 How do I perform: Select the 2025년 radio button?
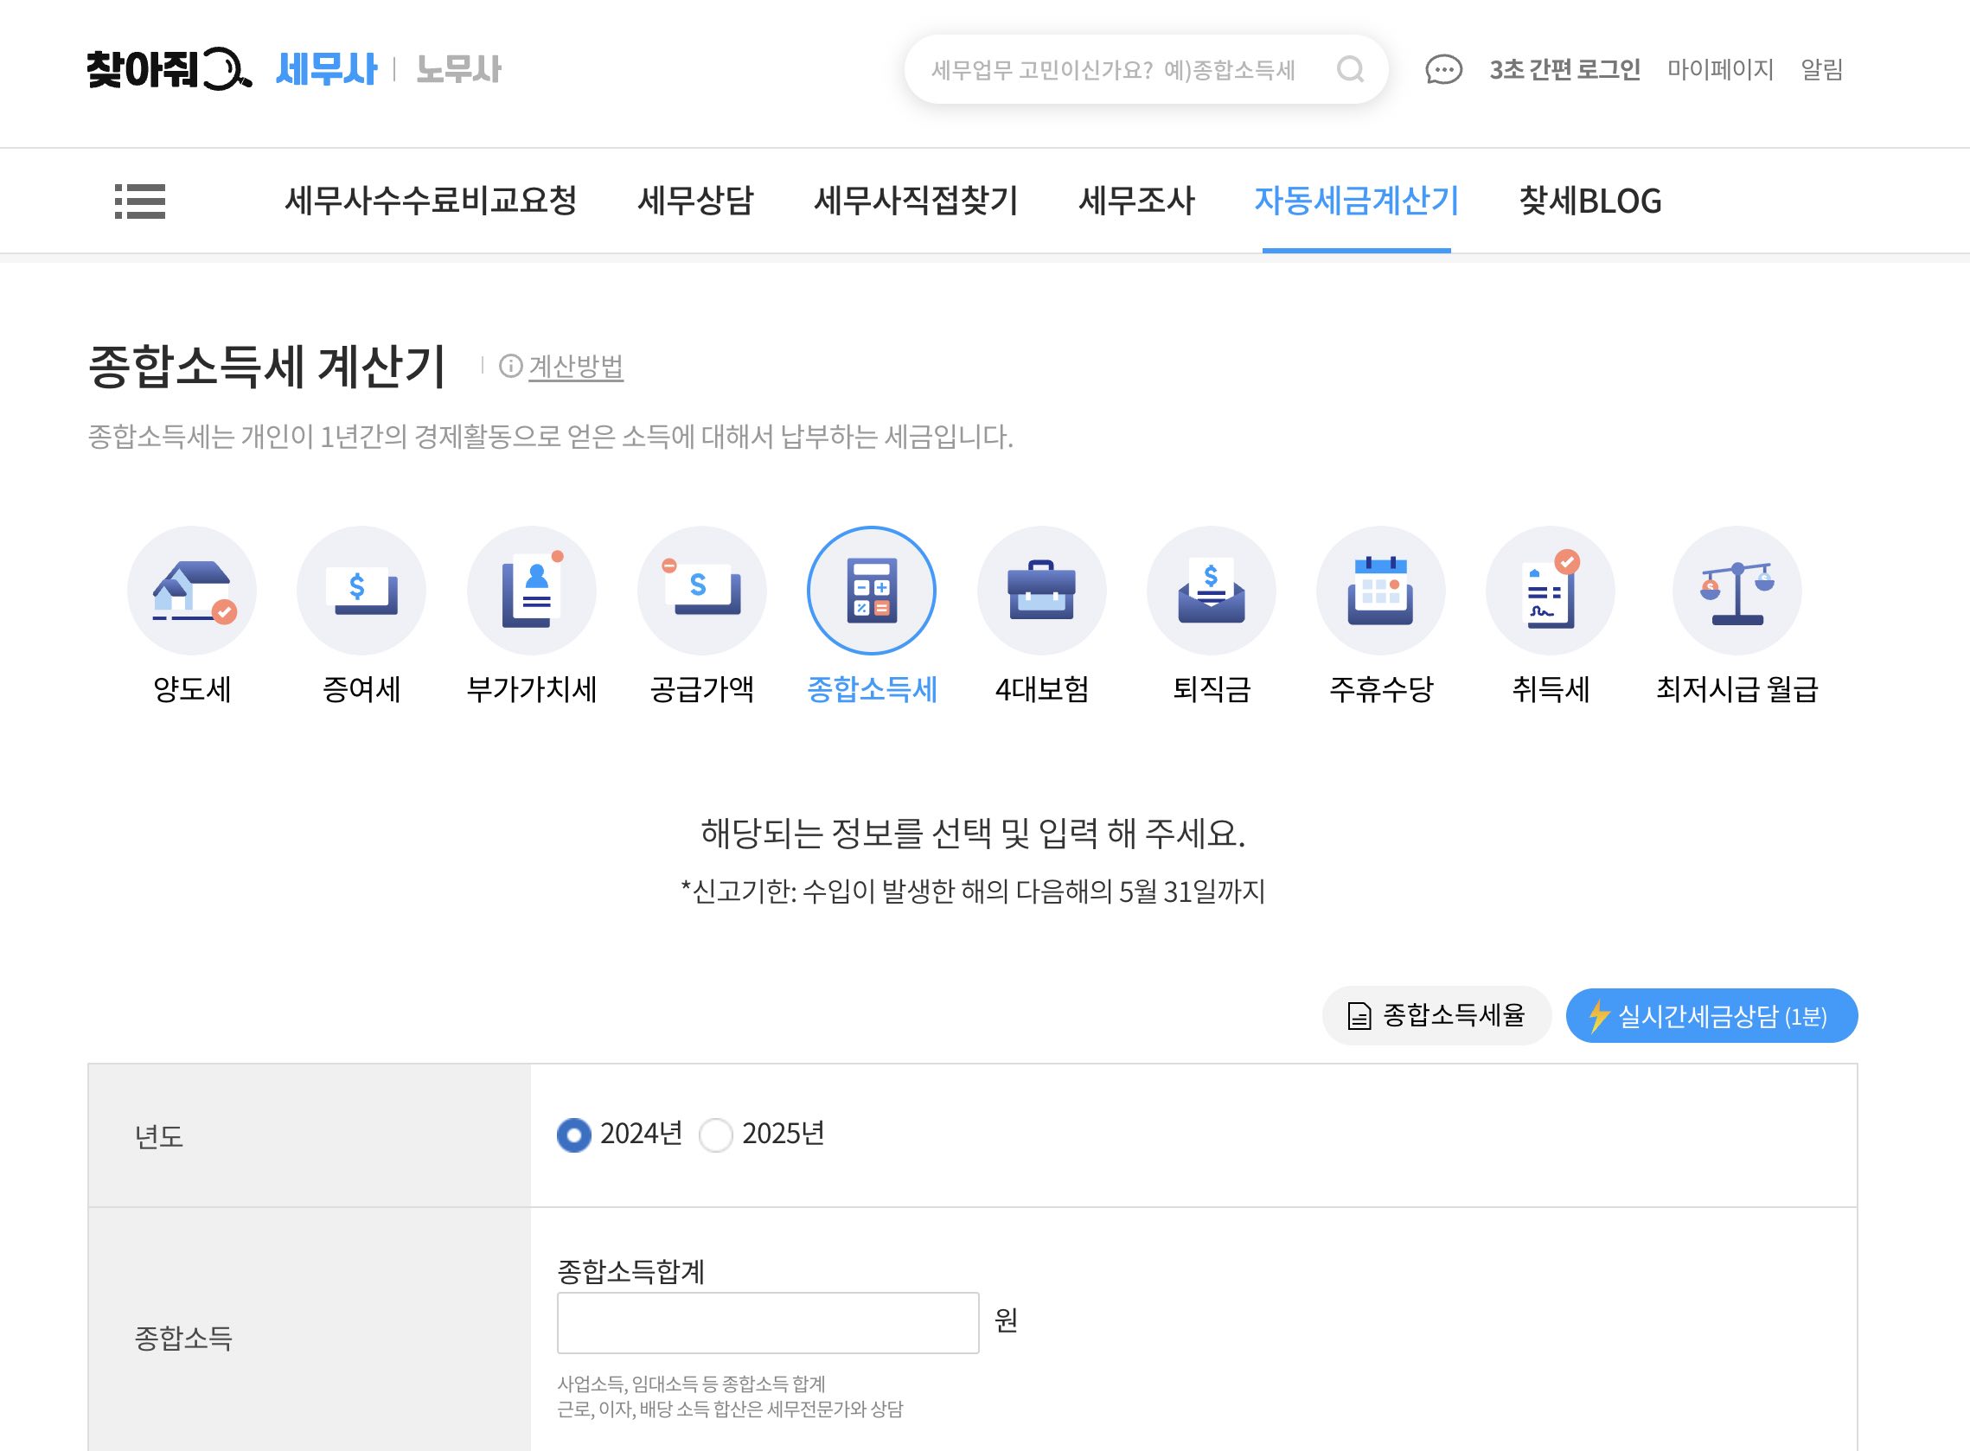click(716, 1135)
